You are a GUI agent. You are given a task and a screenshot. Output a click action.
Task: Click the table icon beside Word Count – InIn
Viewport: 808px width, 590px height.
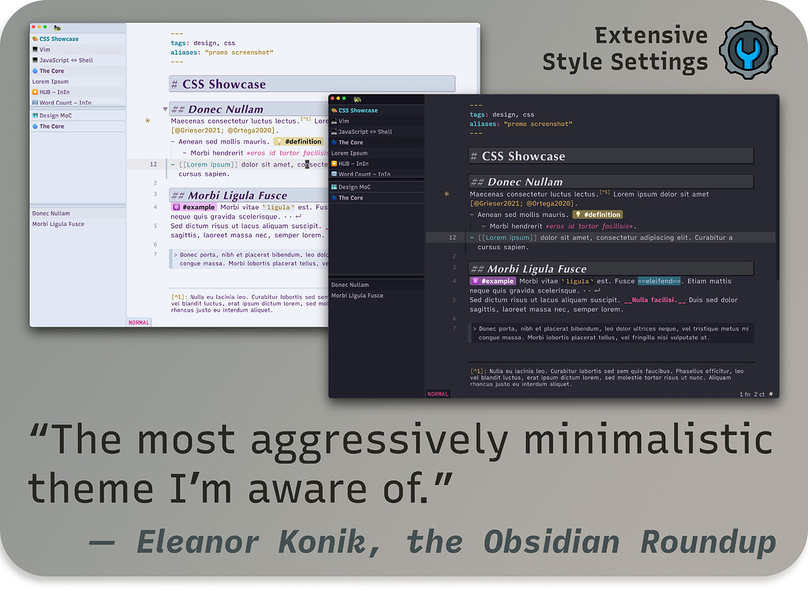(x=35, y=103)
